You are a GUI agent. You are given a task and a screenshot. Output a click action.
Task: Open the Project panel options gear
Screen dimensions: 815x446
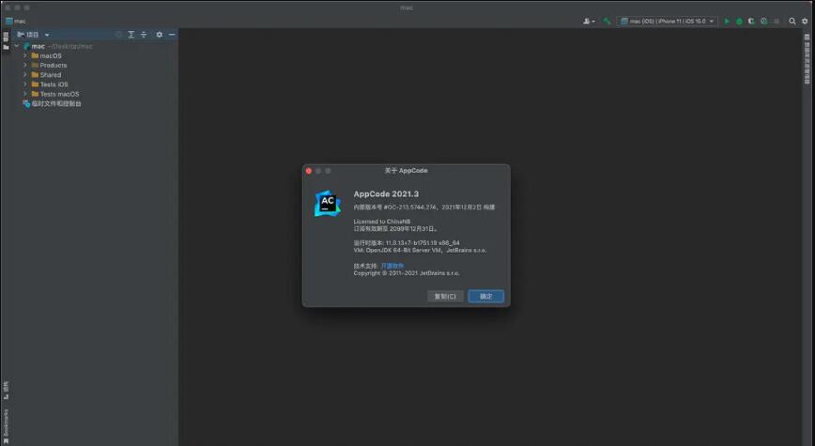[159, 35]
